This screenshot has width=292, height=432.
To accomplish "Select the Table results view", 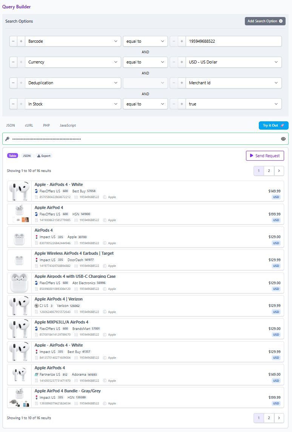I will [12, 156].
